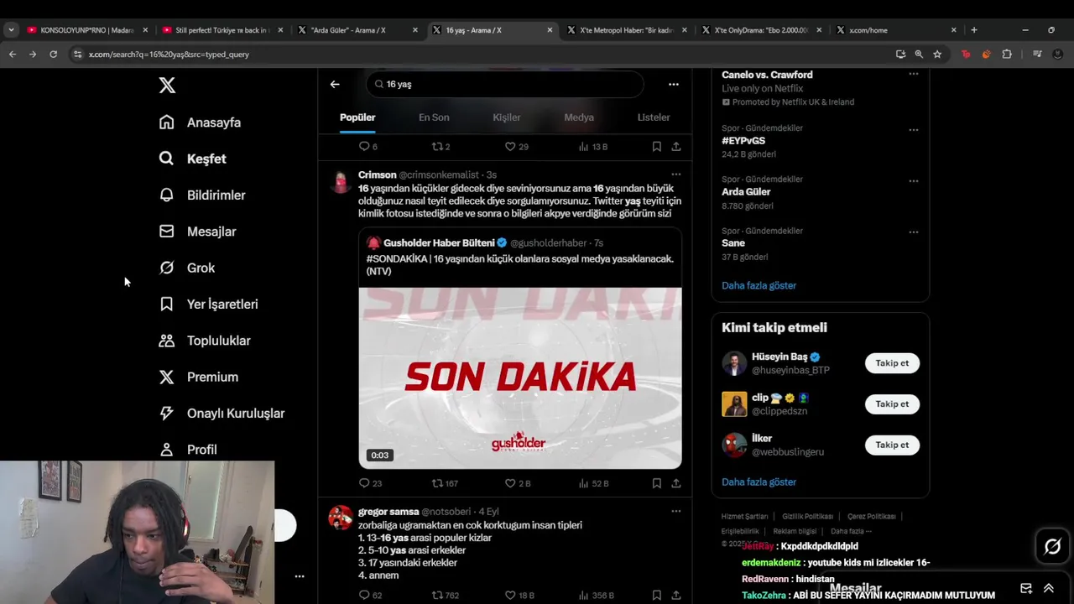Open Crimson's profile avatar
The width and height of the screenshot is (1074, 604).
coord(340,182)
